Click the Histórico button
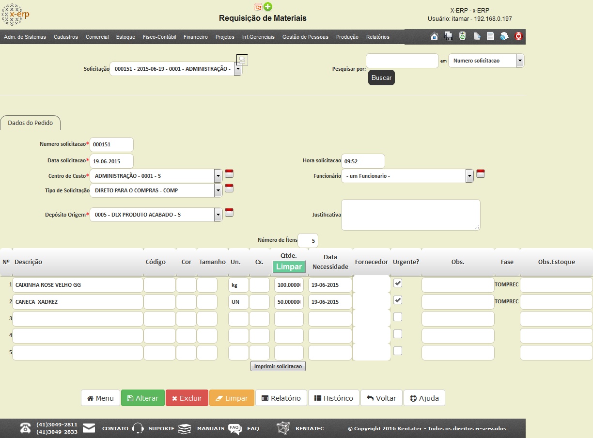 click(334, 398)
